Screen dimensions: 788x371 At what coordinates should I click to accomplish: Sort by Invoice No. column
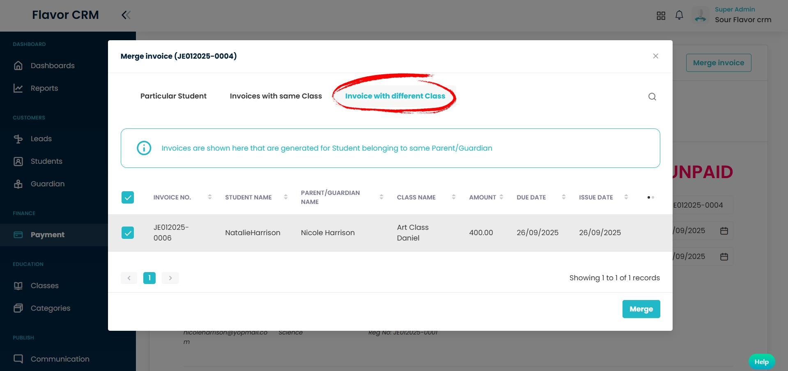click(209, 197)
